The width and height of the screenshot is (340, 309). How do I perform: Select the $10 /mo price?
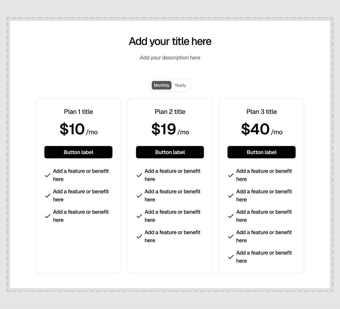point(78,129)
